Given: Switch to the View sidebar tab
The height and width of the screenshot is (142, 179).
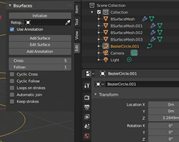Looking at the screenshot, I should click(77, 35).
